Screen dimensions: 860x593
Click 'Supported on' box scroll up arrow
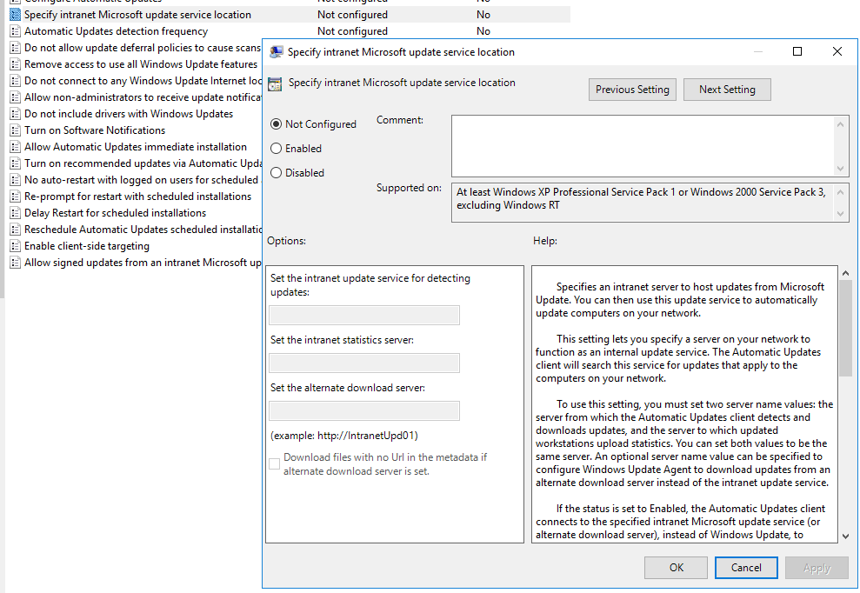pos(840,192)
